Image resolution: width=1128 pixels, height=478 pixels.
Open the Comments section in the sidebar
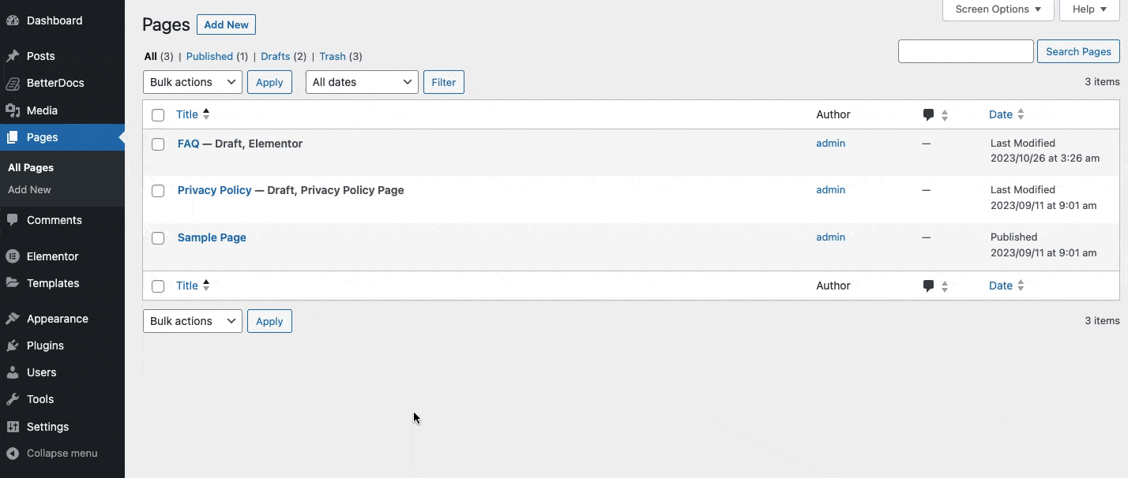coord(55,220)
